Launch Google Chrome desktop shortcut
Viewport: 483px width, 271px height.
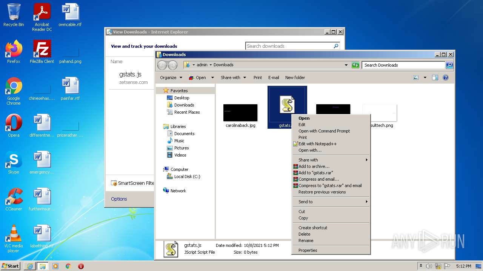pos(14,91)
